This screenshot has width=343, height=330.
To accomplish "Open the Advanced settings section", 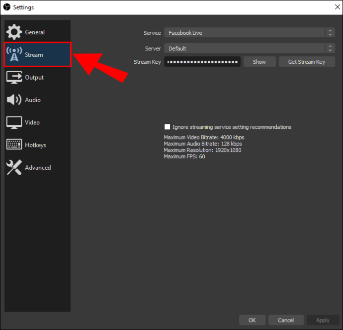I will (37, 168).
